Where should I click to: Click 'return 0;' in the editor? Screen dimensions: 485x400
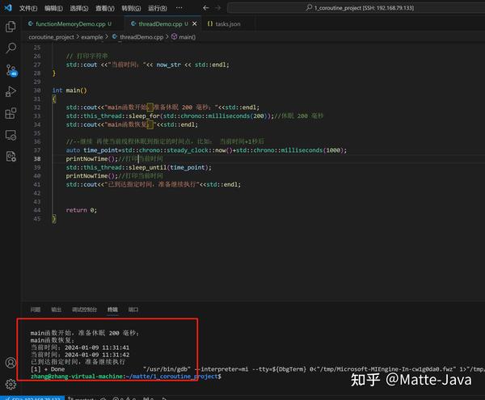[82, 210]
